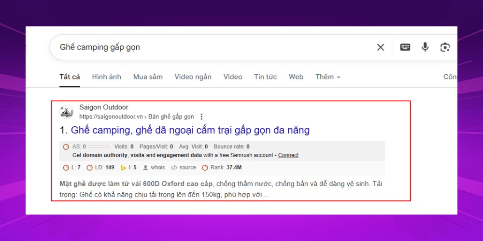Click the 'Avg. Visit: 0' metric

click(194, 147)
